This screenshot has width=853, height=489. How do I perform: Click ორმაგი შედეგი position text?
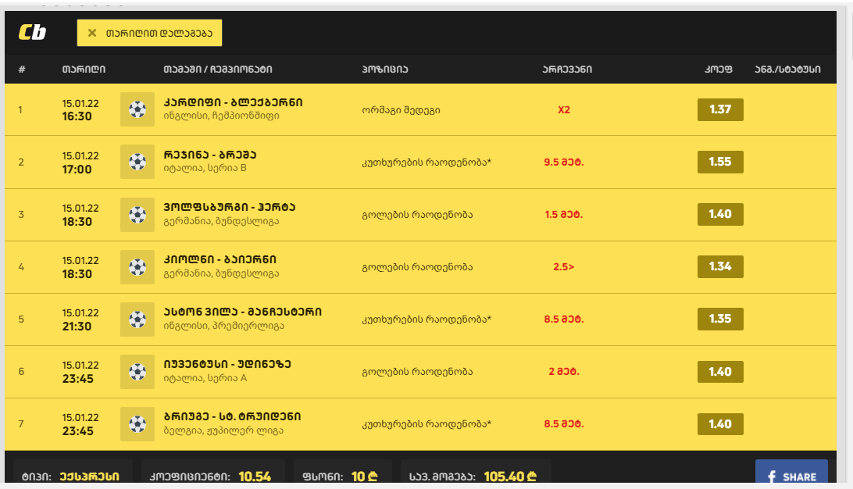point(401,110)
